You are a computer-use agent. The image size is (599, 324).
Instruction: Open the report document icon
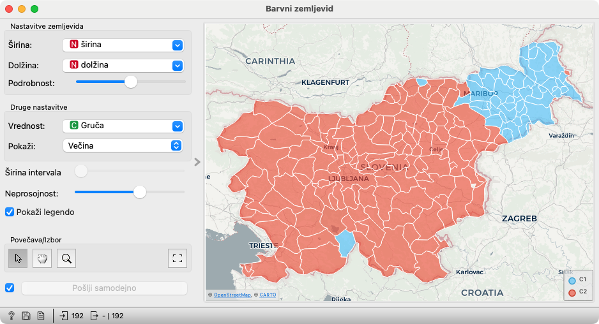coord(40,315)
